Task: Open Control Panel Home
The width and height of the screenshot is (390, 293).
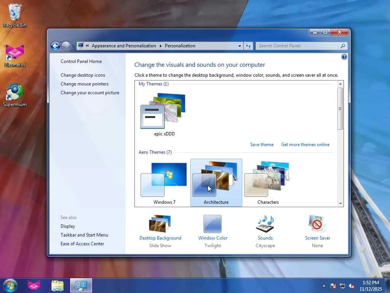Action: 81,61
